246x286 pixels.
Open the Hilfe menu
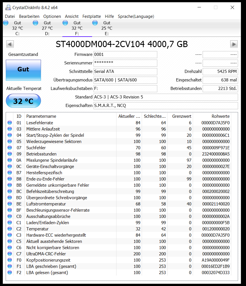pos(109,16)
